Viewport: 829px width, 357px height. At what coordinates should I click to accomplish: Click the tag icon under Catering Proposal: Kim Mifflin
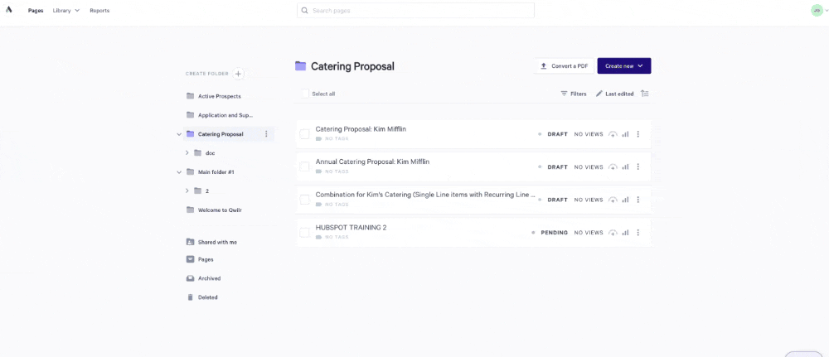[318, 139]
